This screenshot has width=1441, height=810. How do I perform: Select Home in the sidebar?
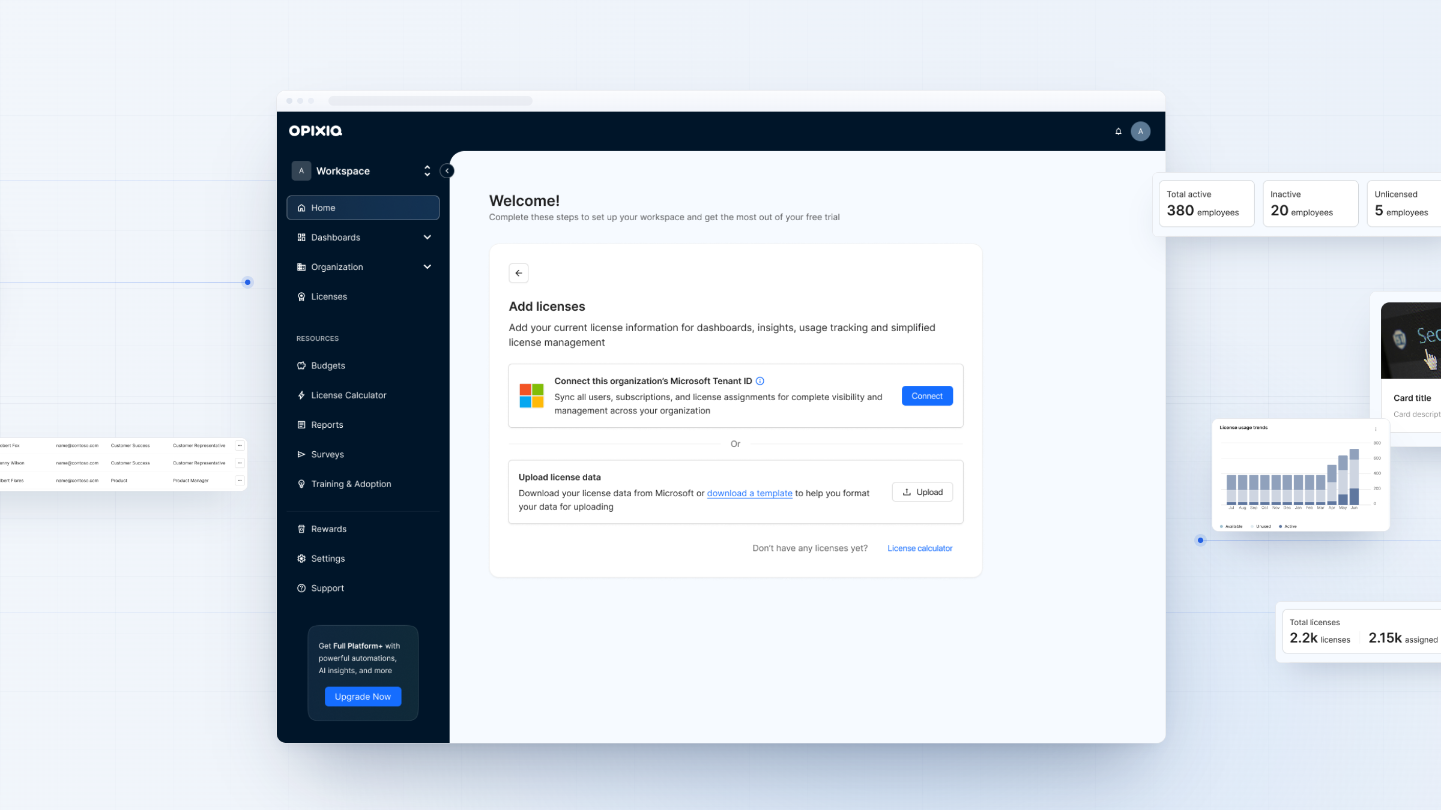(x=363, y=208)
